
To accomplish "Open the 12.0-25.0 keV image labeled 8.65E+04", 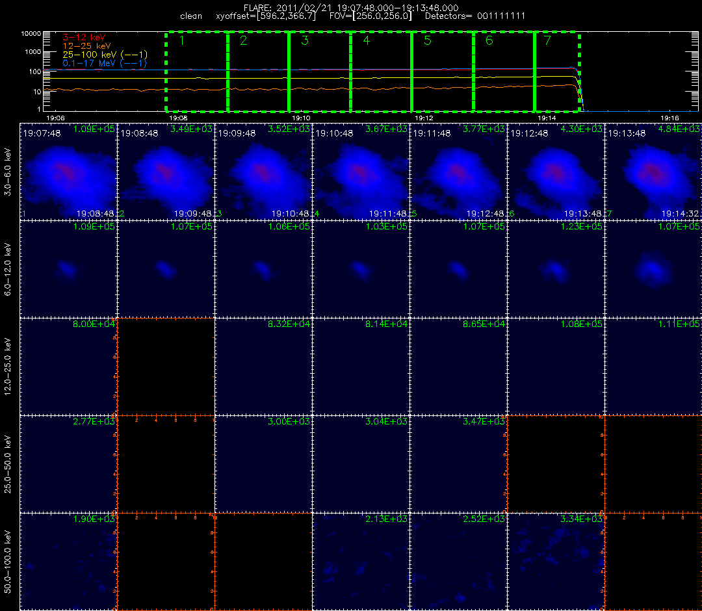I will click(459, 367).
